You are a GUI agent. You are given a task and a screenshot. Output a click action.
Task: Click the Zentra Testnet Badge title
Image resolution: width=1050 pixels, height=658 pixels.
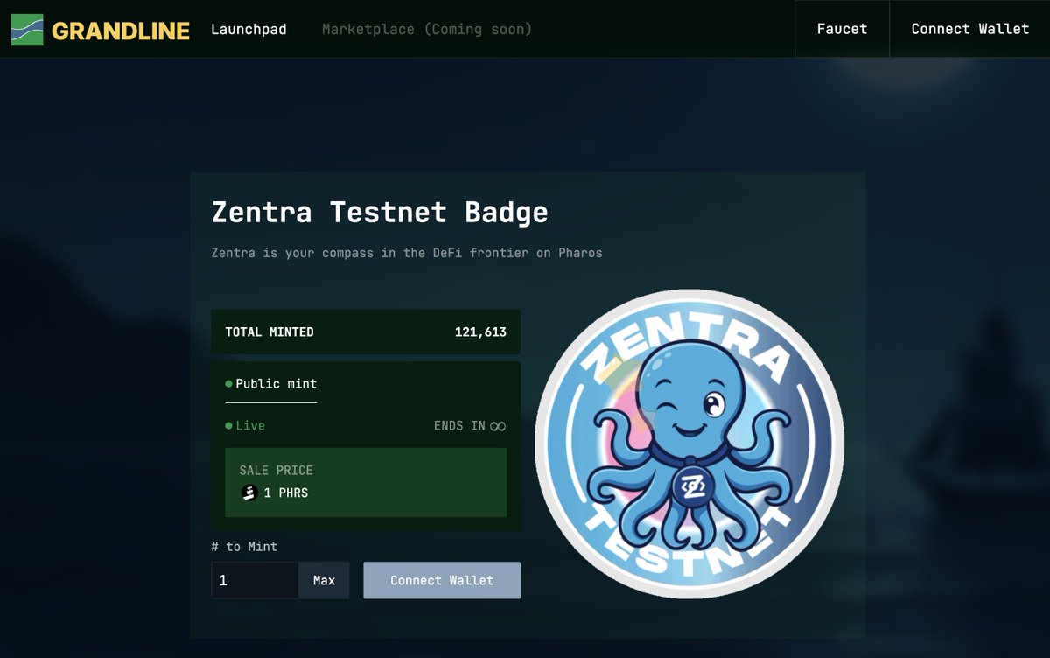click(x=380, y=212)
